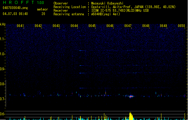
Task: Click the 0.6 kHz axis label
Action: coord(2,114)
